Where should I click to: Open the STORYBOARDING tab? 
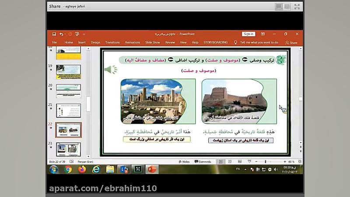click(215, 42)
